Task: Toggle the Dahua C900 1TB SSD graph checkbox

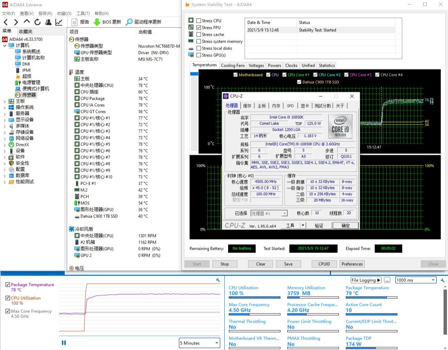Action: click(x=299, y=82)
